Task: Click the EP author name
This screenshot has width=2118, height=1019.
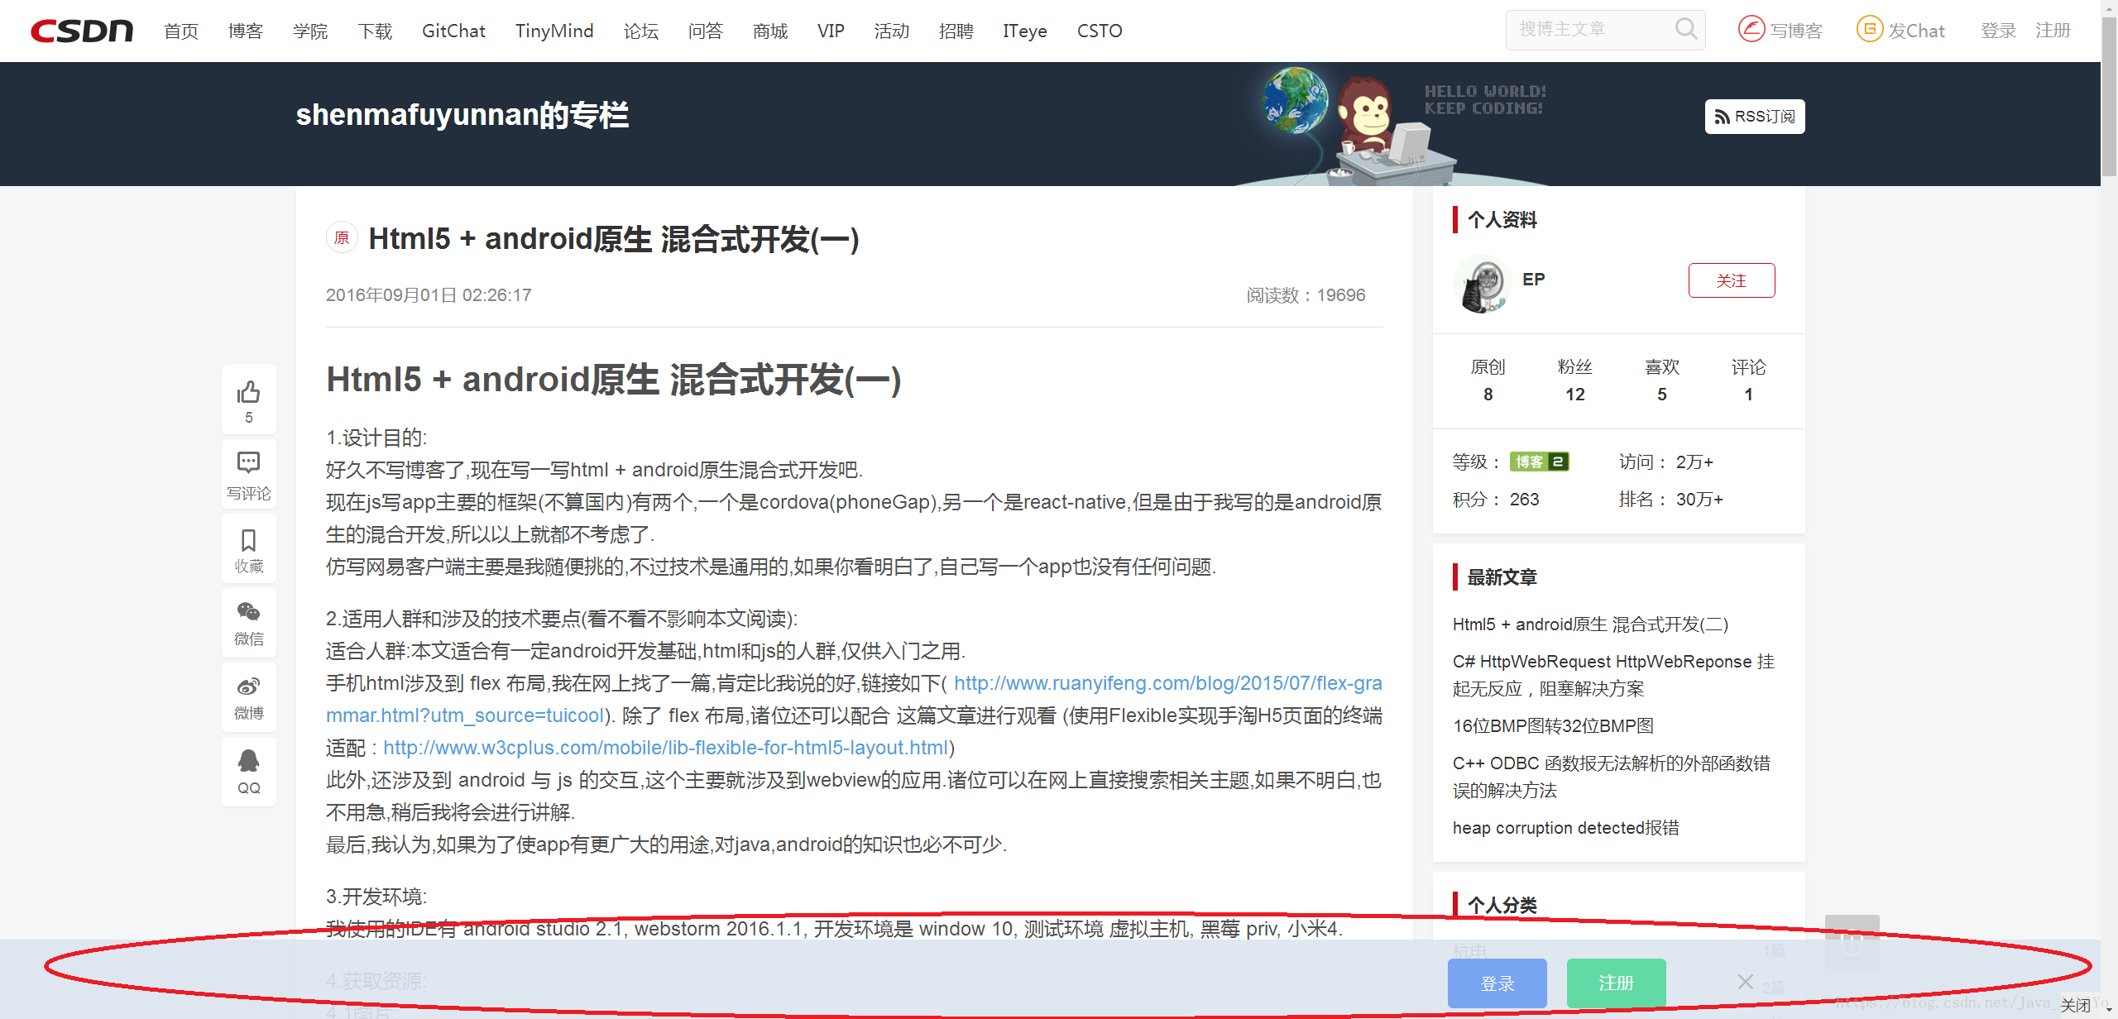Action: coord(1534,280)
